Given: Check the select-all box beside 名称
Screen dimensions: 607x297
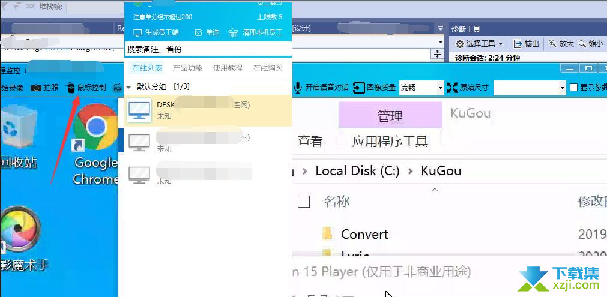Looking at the screenshot, I should (x=304, y=202).
